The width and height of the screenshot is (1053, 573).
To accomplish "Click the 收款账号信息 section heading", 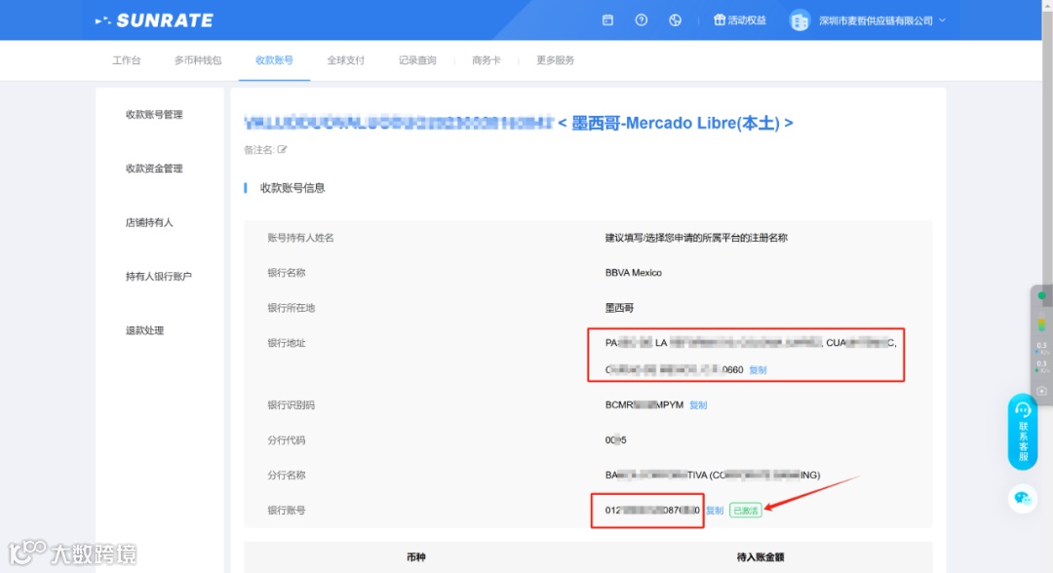I will 292,188.
